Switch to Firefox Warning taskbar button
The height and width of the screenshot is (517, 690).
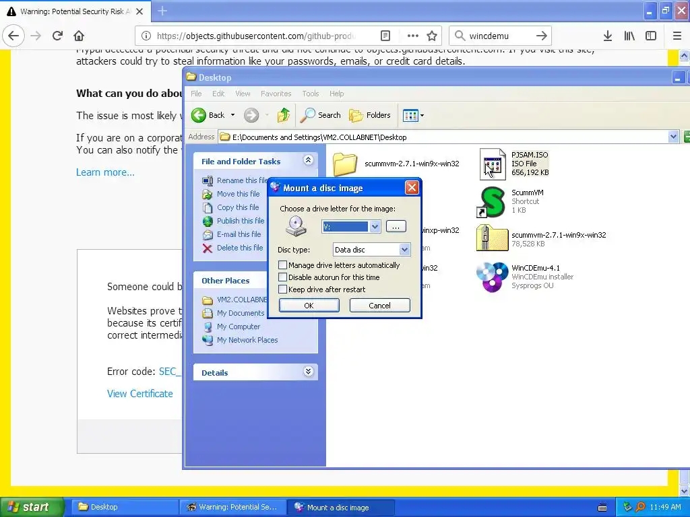233,507
